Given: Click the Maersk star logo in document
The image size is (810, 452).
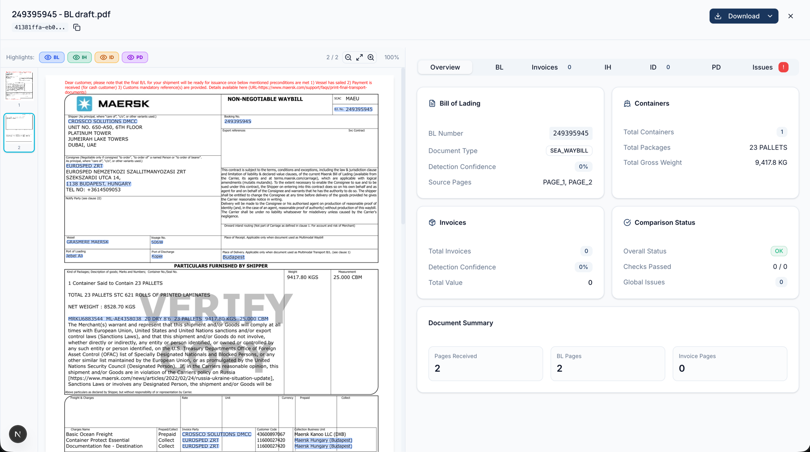Looking at the screenshot, I should (x=84, y=104).
